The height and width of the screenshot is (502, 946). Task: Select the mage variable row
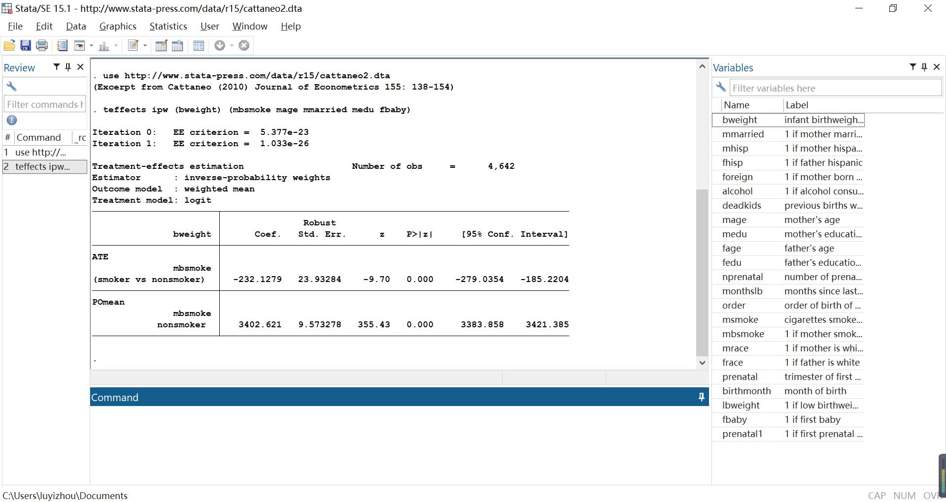tap(788, 220)
